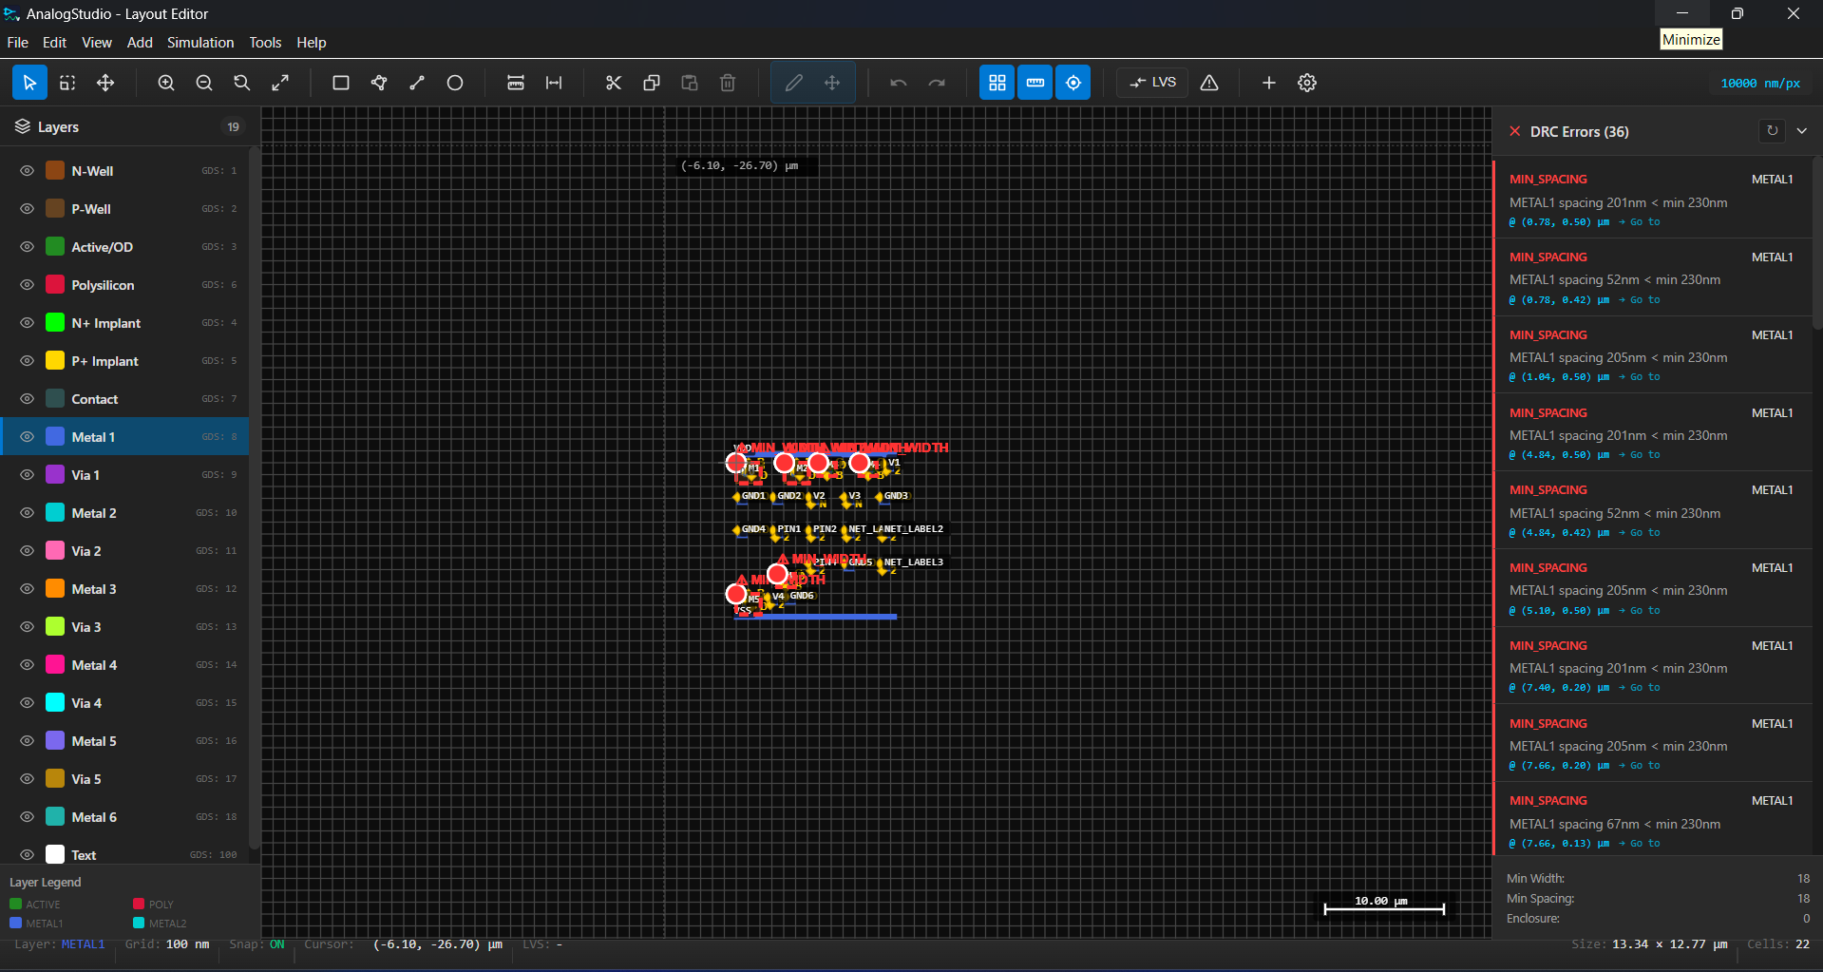The image size is (1823, 972).
Task: Click the zoom out icon
Action: click(204, 83)
